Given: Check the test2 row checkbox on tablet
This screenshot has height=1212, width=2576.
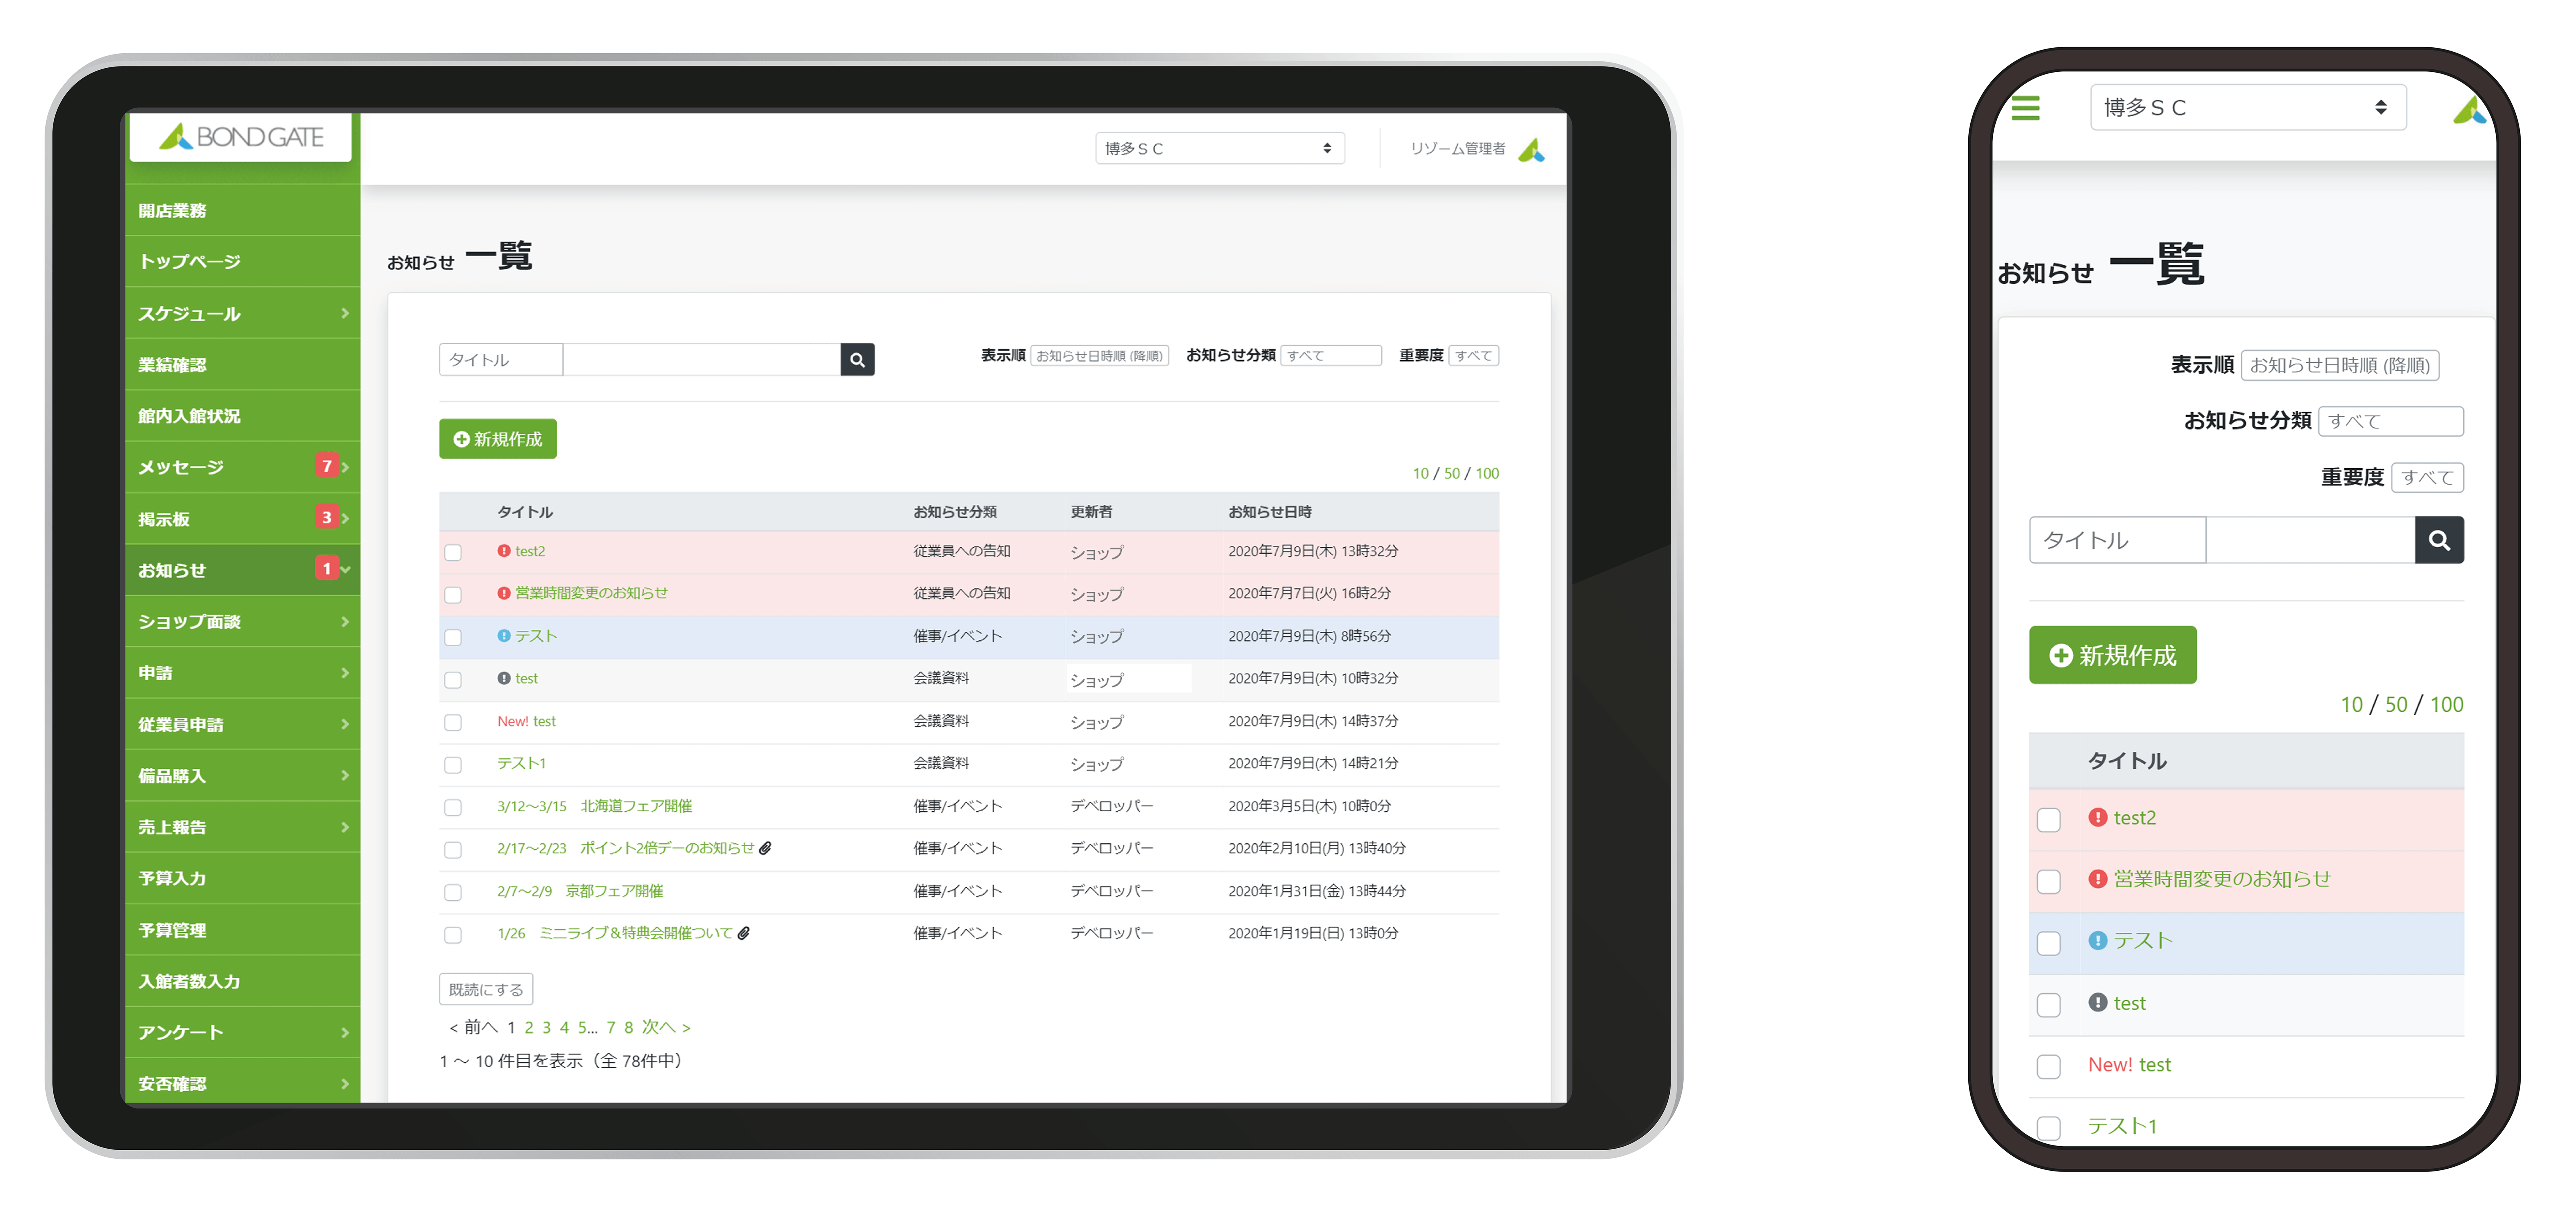Looking at the screenshot, I should pyautogui.click(x=453, y=552).
